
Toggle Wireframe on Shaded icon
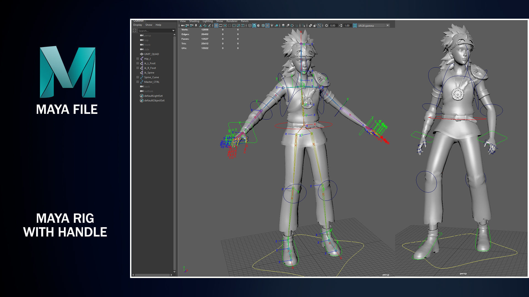coord(263,25)
